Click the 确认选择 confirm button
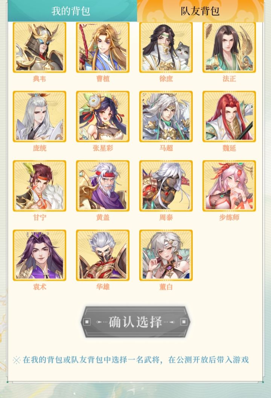The height and width of the screenshot is (398, 271). pyautogui.click(x=135, y=322)
